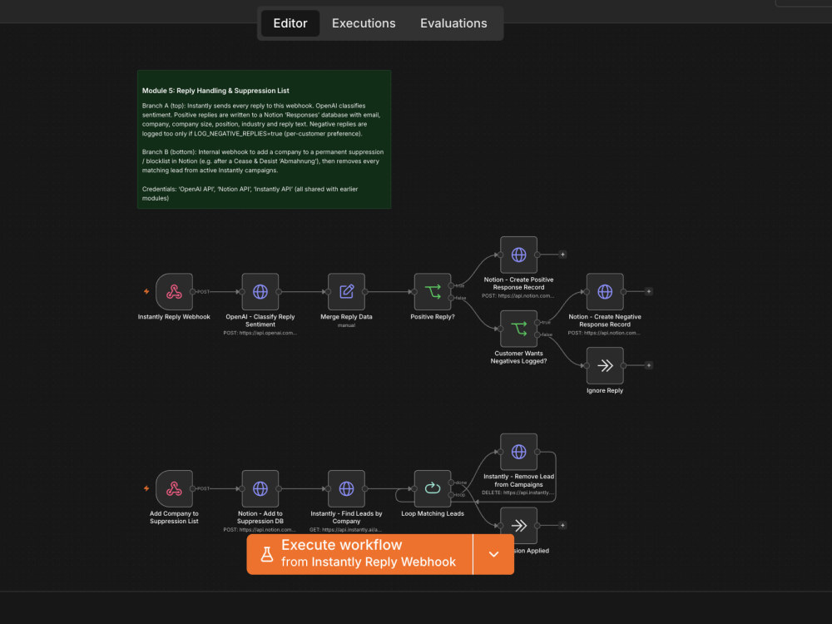Add node after Ignore Reply
832x624 pixels.
[648, 365]
